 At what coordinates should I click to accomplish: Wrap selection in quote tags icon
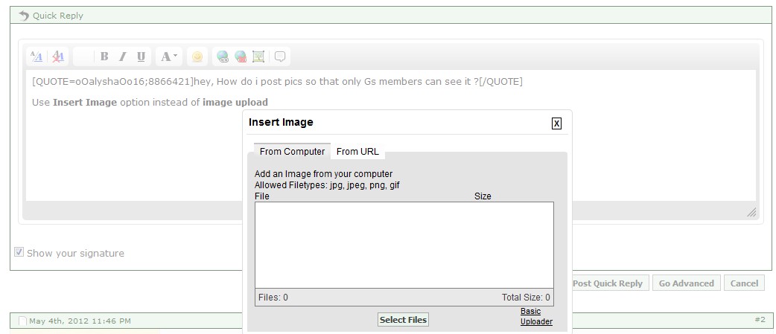click(x=280, y=57)
